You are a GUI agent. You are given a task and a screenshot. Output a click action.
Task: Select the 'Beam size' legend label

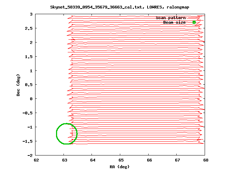(x=175, y=22)
